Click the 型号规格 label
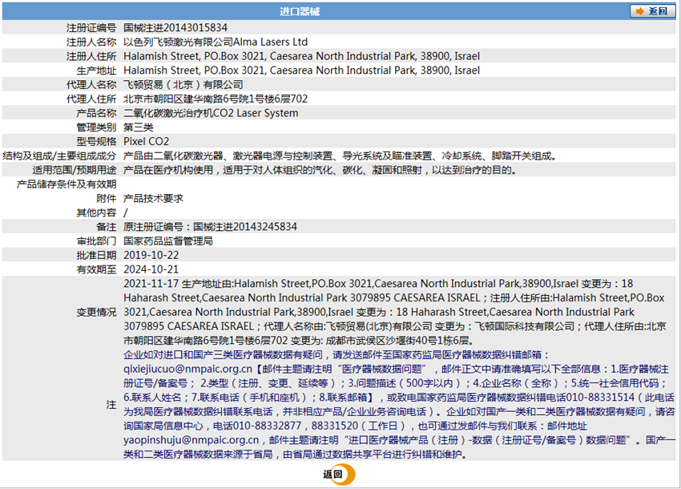The height and width of the screenshot is (489, 681). point(96,142)
